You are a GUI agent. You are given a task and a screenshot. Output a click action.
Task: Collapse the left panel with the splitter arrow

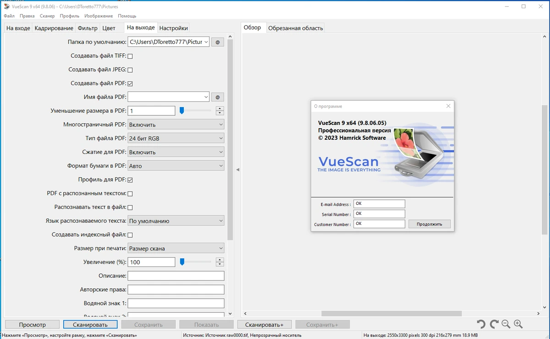point(237,170)
